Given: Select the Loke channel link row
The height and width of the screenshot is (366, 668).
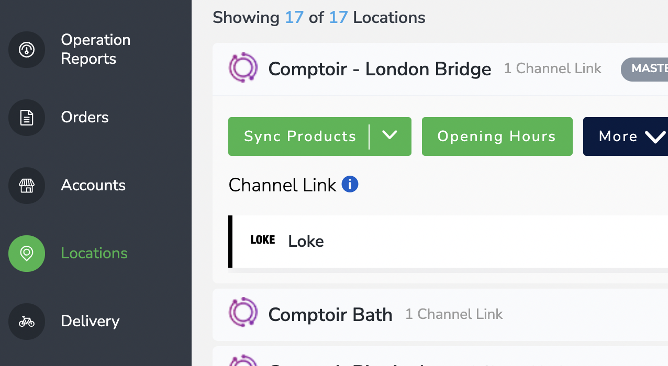Looking at the screenshot, I should [x=448, y=242].
